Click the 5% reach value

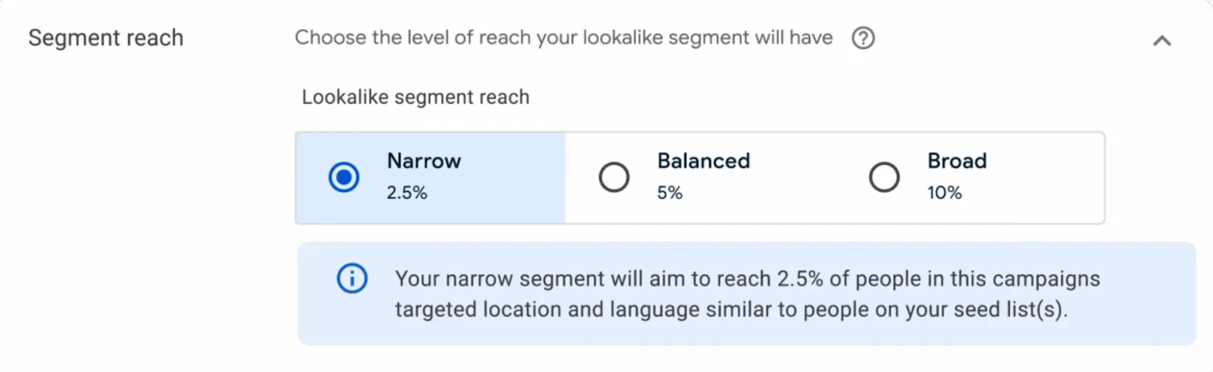pos(669,193)
